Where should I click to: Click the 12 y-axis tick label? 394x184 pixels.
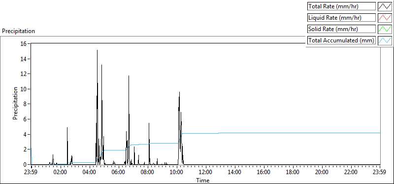(24, 74)
